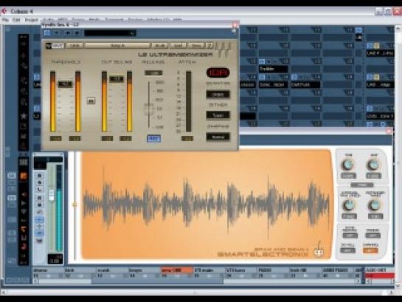Image resolution: width=402 pixels, height=302 pixels.
Task: Click the red IDR logo button
Action: [218, 73]
